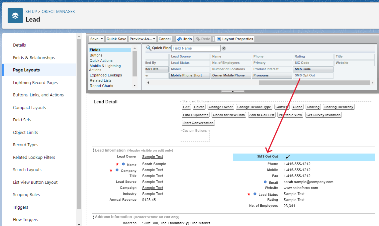379x226 pixels.
Task: Select the Mobile Phone Short palette field
Action: 189,75
